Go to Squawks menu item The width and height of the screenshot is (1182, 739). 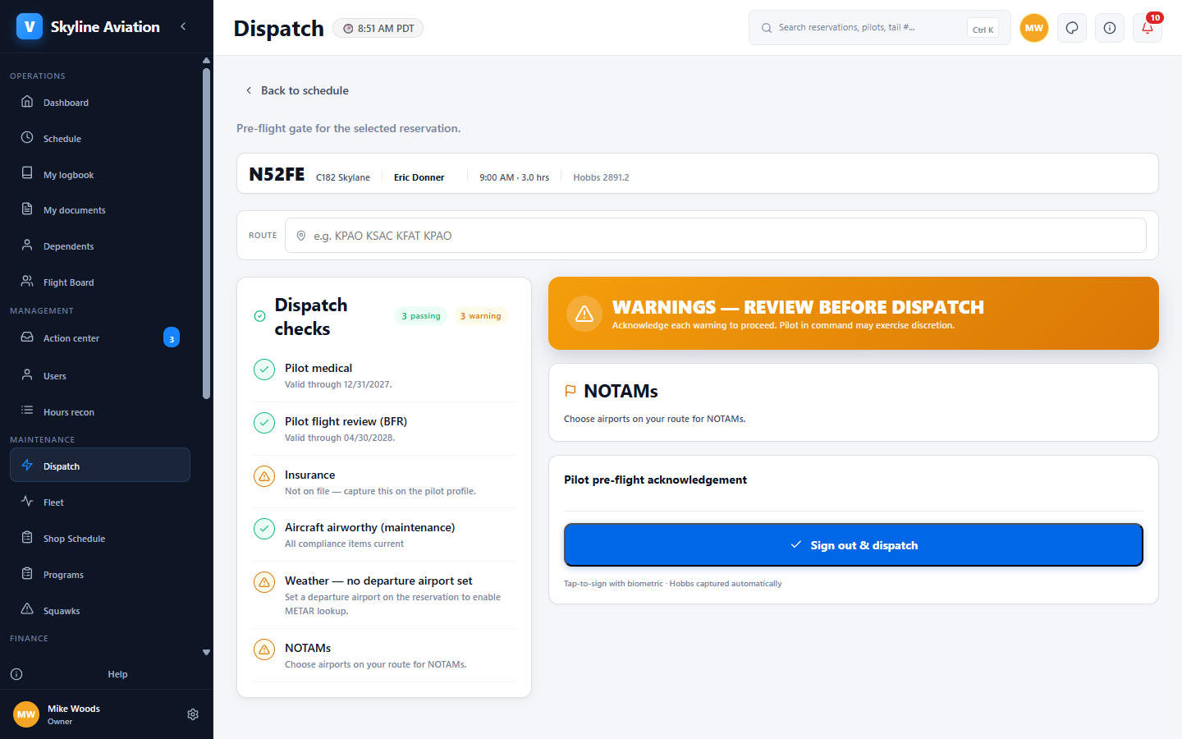tap(100, 611)
